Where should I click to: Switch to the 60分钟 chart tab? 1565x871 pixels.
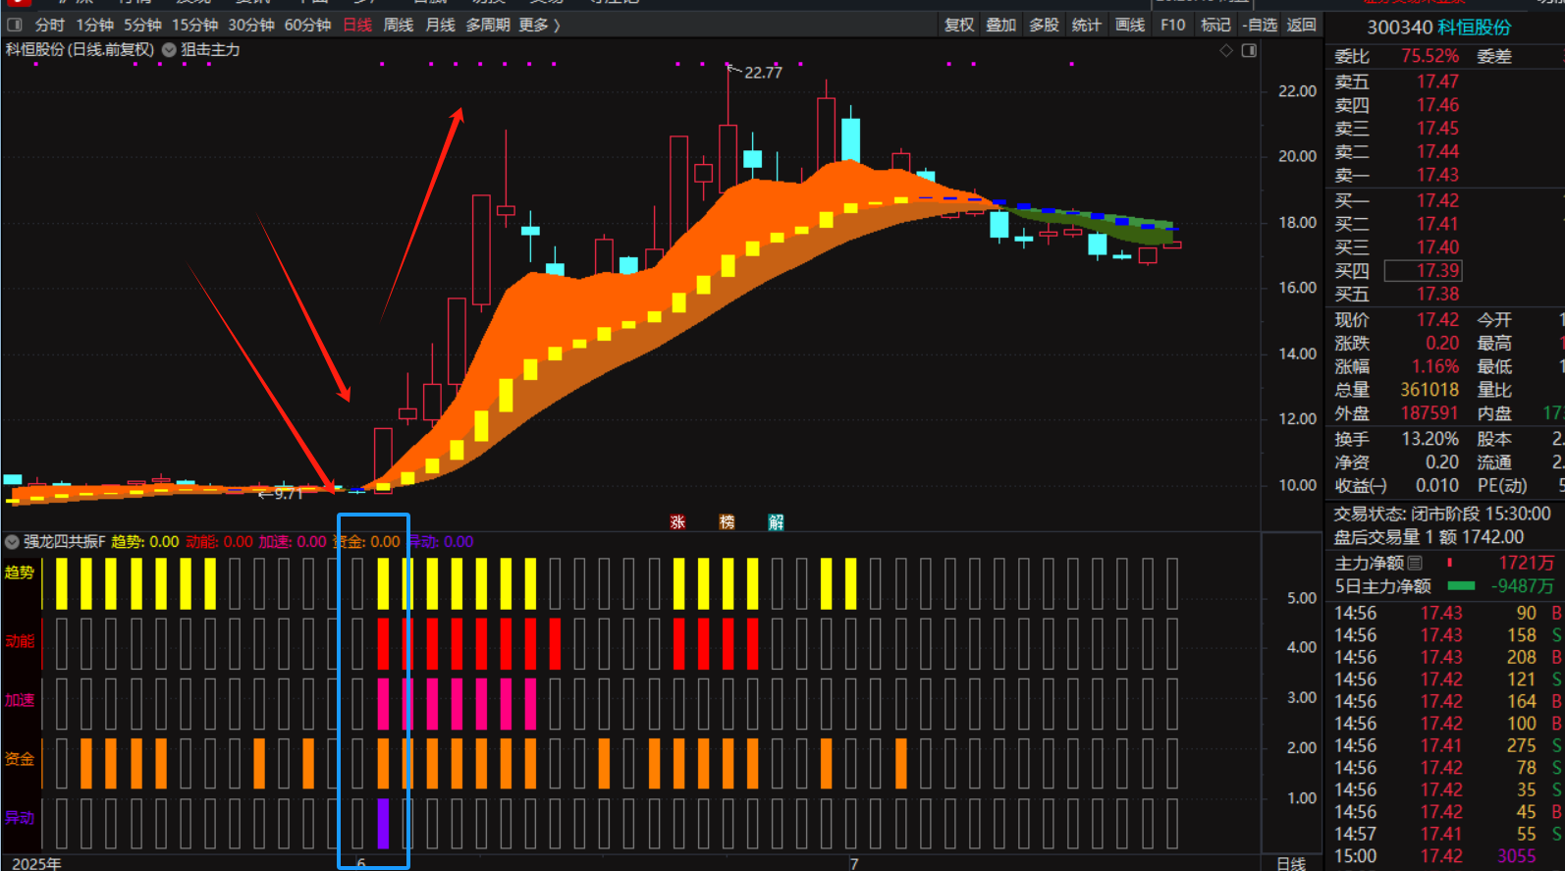(x=307, y=25)
